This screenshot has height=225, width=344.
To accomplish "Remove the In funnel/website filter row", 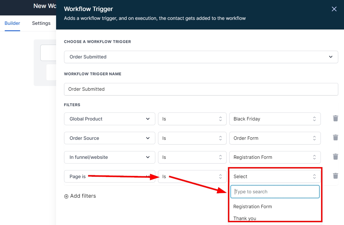I will click(x=335, y=157).
